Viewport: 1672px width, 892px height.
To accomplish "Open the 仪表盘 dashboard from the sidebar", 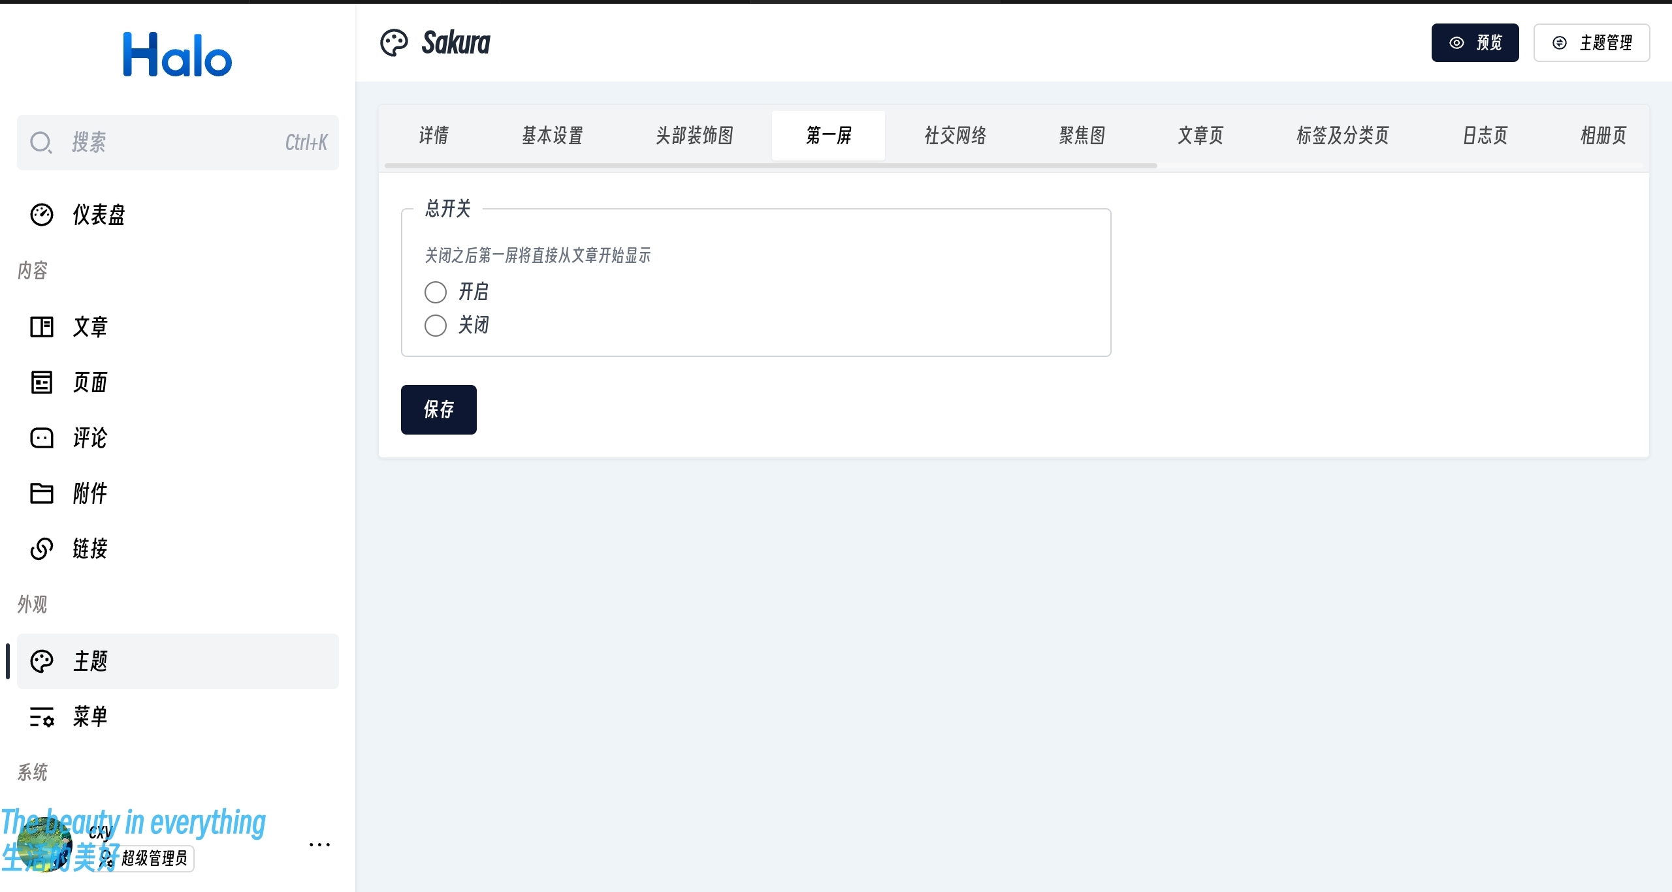I will click(x=42, y=214).
